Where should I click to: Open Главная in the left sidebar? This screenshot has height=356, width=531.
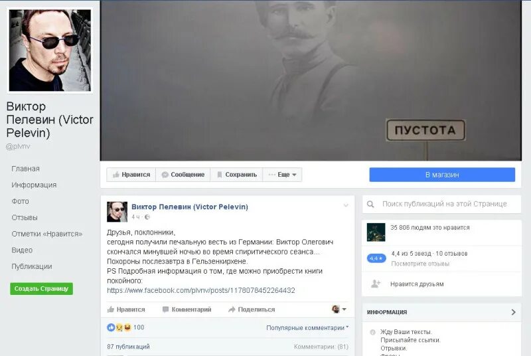pyautogui.click(x=25, y=169)
